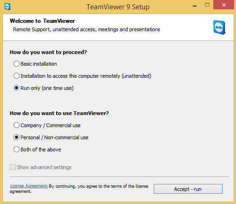
Task: Click the Basic installation label text
Action: (39, 64)
